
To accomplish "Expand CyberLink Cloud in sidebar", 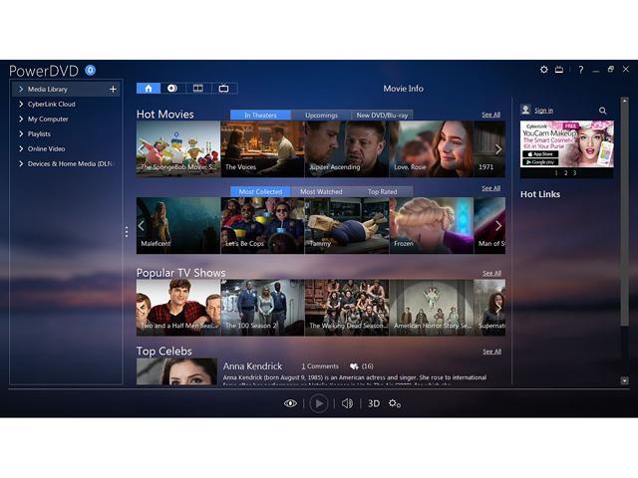I will pos(21,104).
